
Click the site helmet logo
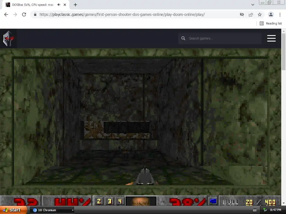(x=8, y=38)
